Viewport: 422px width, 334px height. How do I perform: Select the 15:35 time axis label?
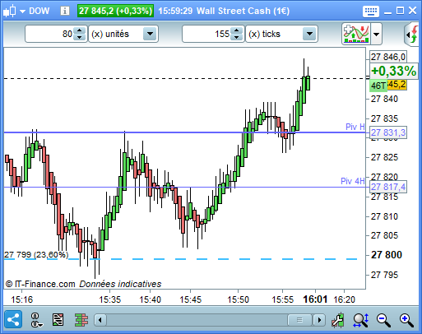tap(109, 299)
